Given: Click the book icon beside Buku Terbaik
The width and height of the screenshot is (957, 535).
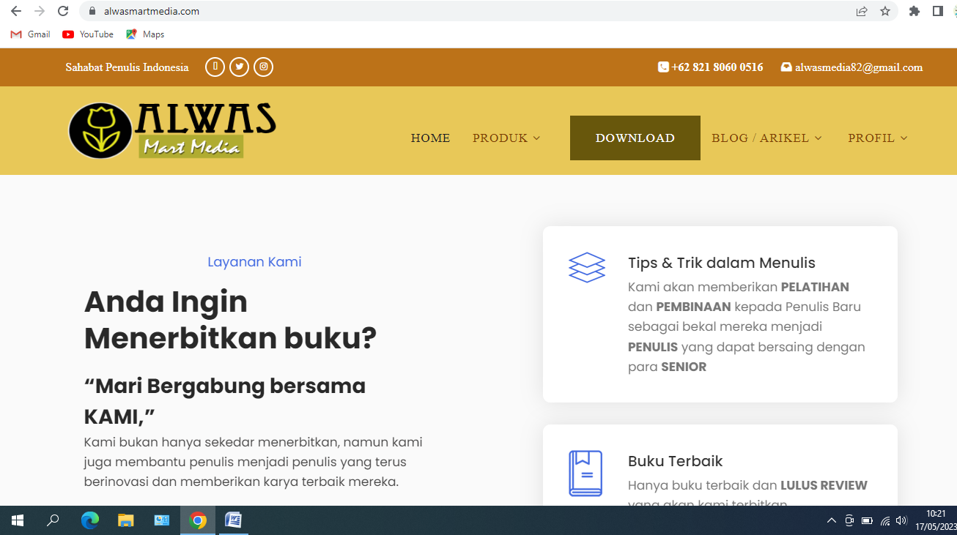Looking at the screenshot, I should click(x=585, y=473).
